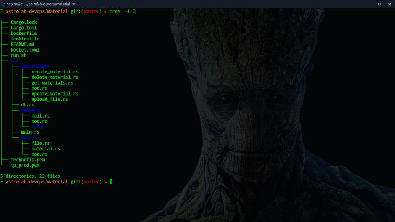This screenshot has width=395, height=222.
Task: Click the Dockerfile entry
Action: tap(24, 33)
